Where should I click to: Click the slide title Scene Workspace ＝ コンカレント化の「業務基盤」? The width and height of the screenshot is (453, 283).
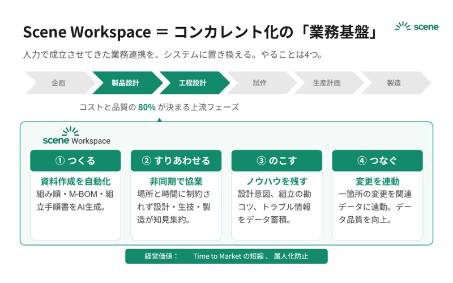(x=201, y=32)
